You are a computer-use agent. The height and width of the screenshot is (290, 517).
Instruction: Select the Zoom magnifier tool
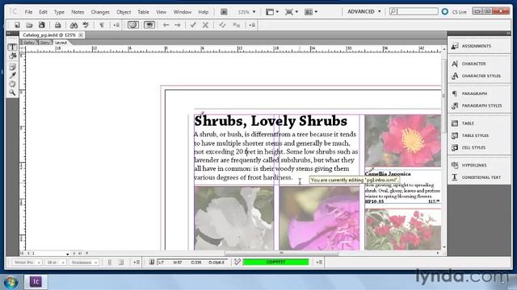[12, 93]
